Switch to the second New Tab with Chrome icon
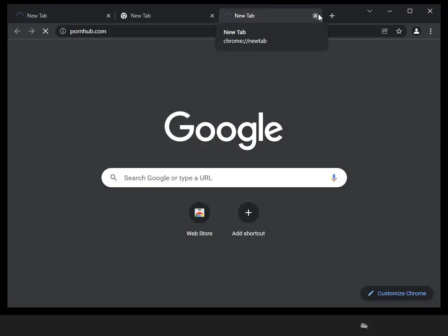This screenshot has height=336, width=448. click(x=167, y=16)
